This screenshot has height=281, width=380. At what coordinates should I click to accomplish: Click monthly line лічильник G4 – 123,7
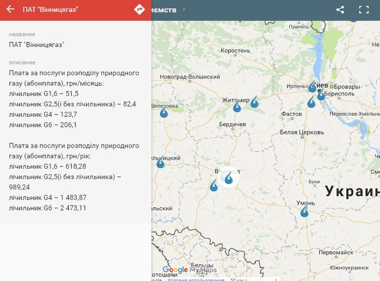pyautogui.click(x=43, y=114)
